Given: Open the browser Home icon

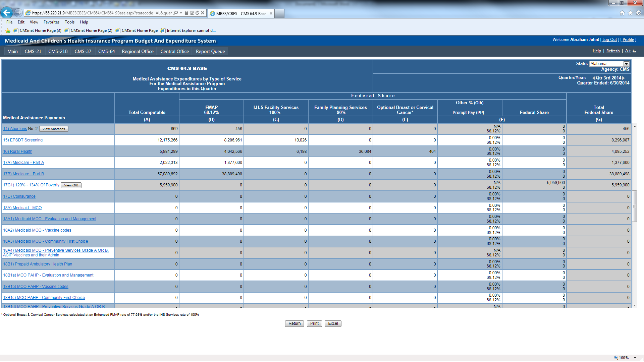Looking at the screenshot, I should [622, 13].
